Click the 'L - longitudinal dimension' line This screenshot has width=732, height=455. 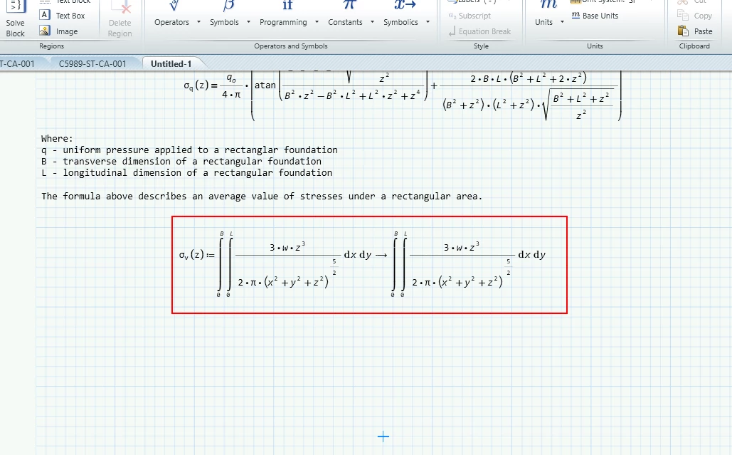click(186, 173)
